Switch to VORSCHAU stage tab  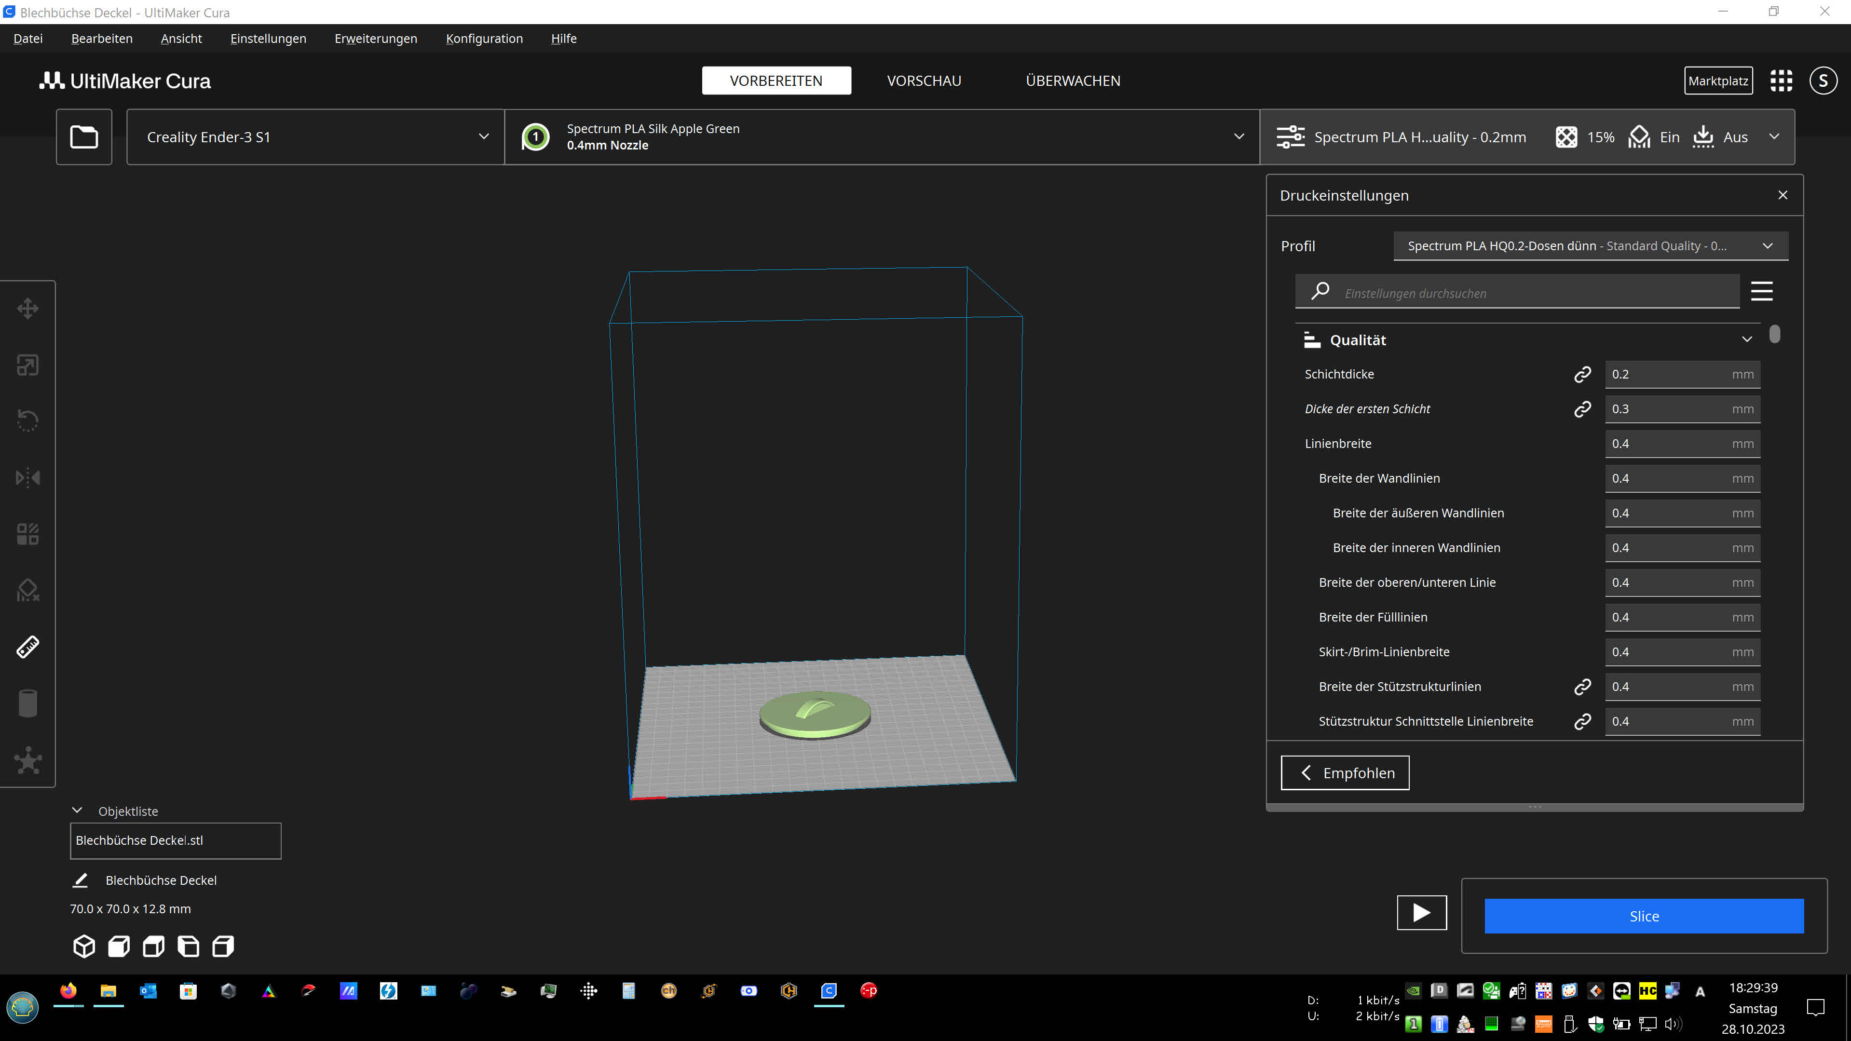924,81
